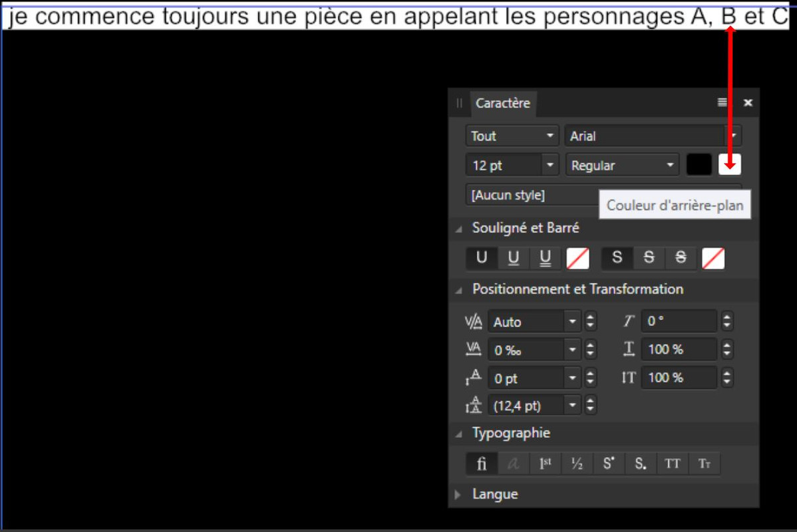Click the vertical scale IT icon
This screenshot has width=797, height=532.
tap(629, 378)
